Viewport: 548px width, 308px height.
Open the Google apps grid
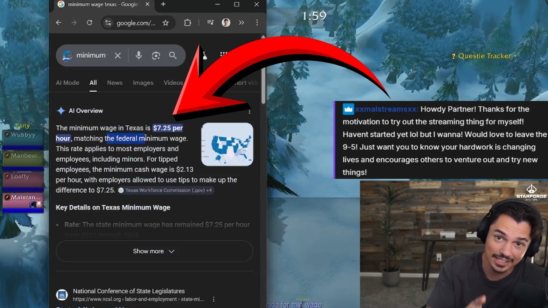tap(223, 55)
